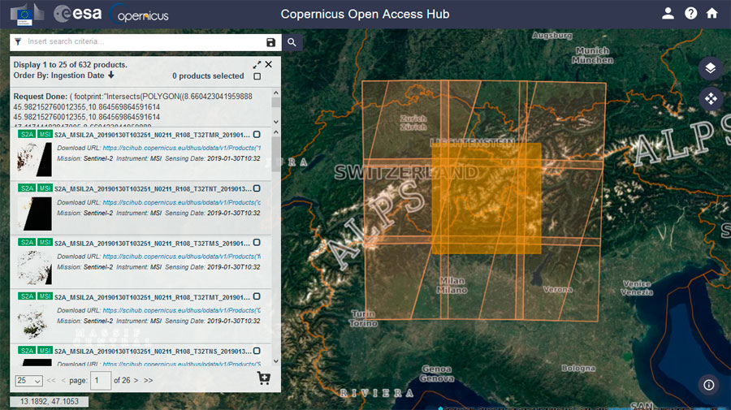Select product title S2A_MSIL2A T32TMS

click(153, 244)
